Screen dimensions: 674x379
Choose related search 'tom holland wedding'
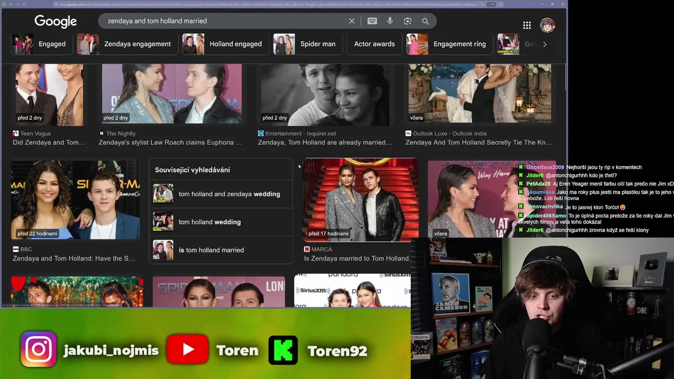[x=221, y=222]
